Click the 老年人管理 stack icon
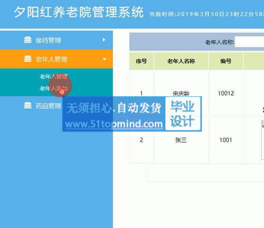The width and height of the screenshot is (264, 228). 28,59
